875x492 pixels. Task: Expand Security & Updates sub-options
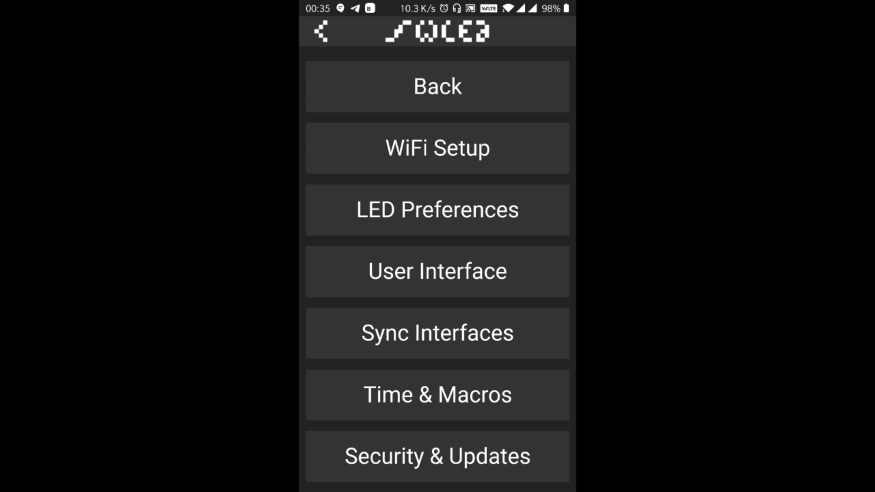[437, 456]
